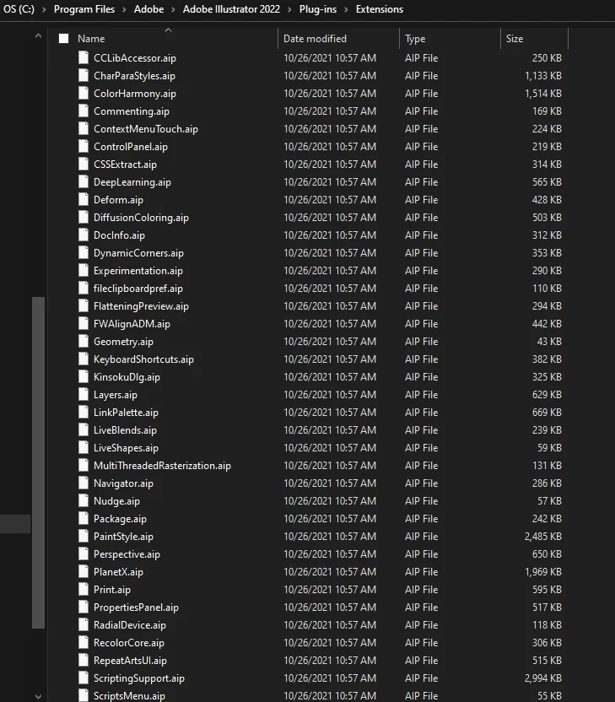
Task: Select DocInfo.aip file
Action: (119, 235)
